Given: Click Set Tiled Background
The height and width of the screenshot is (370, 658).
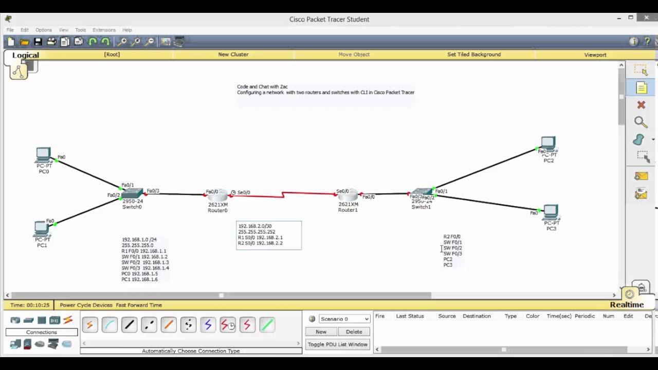Looking at the screenshot, I should click(x=474, y=54).
